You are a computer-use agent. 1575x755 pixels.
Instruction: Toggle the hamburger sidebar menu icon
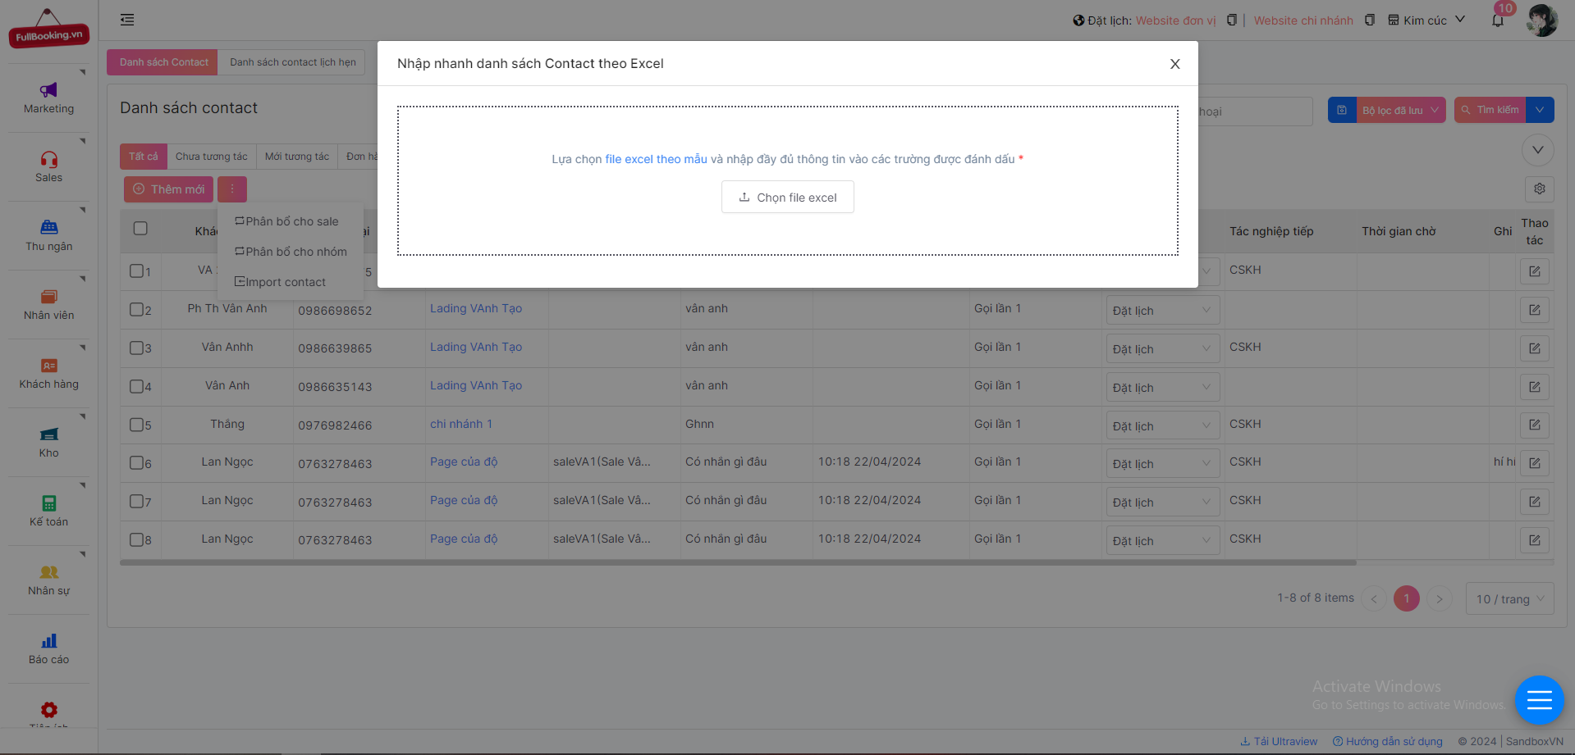coord(127,20)
